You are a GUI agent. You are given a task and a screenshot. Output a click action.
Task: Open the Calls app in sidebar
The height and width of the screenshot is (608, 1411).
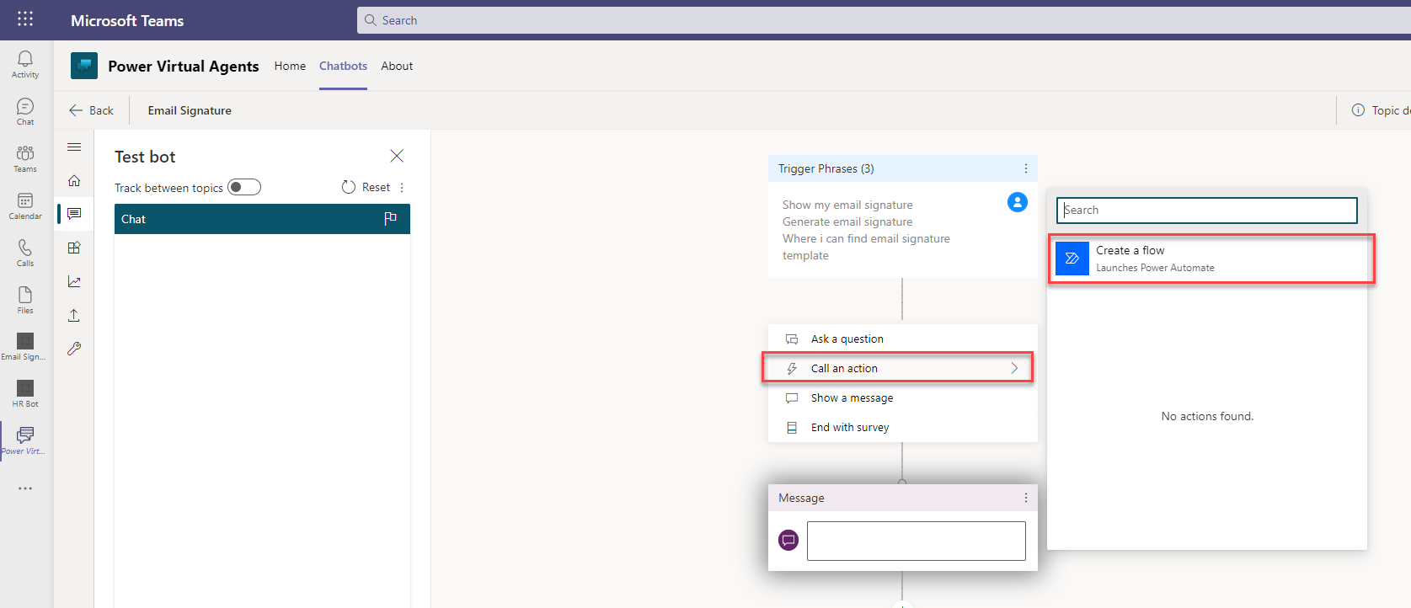point(25,252)
